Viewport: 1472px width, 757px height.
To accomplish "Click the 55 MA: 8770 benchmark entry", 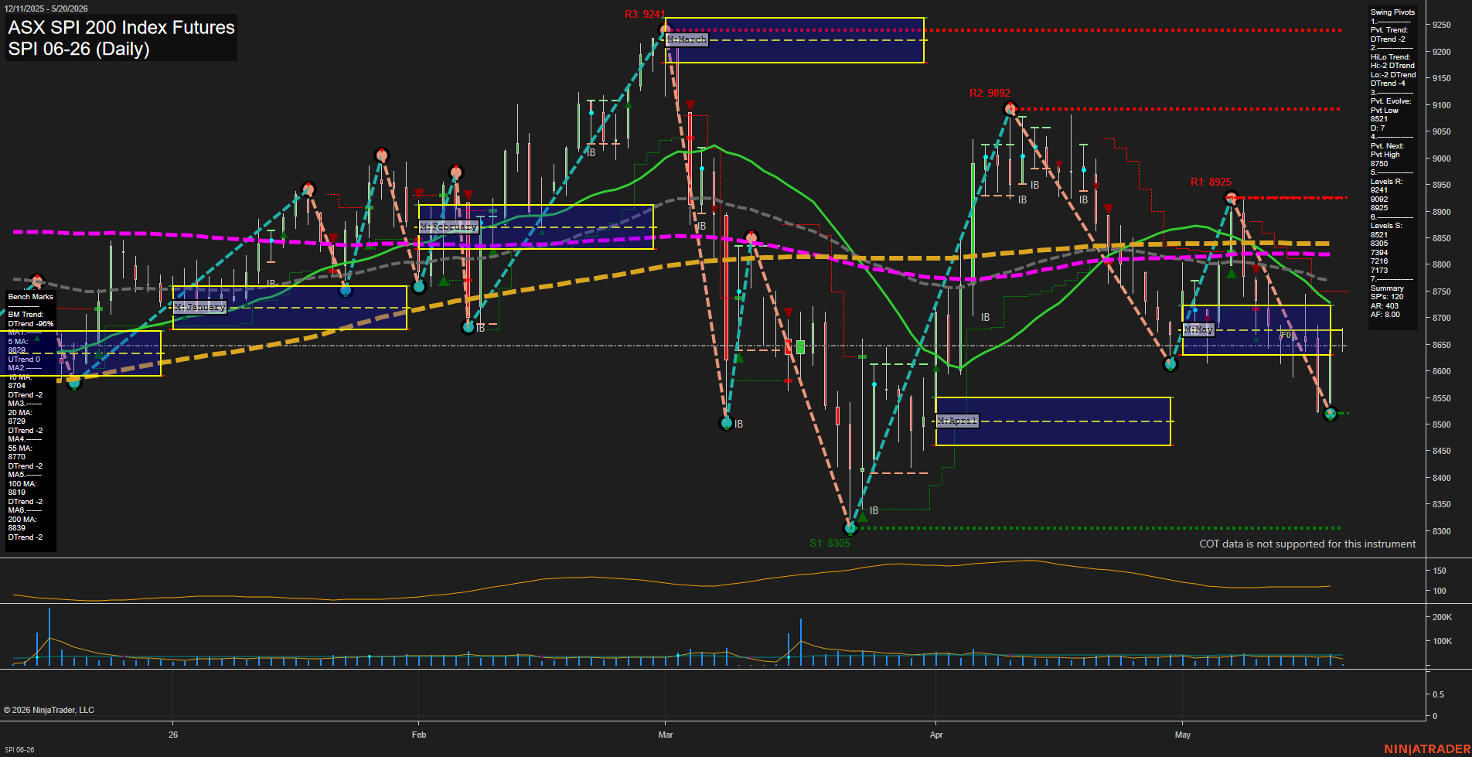I will click(20, 452).
